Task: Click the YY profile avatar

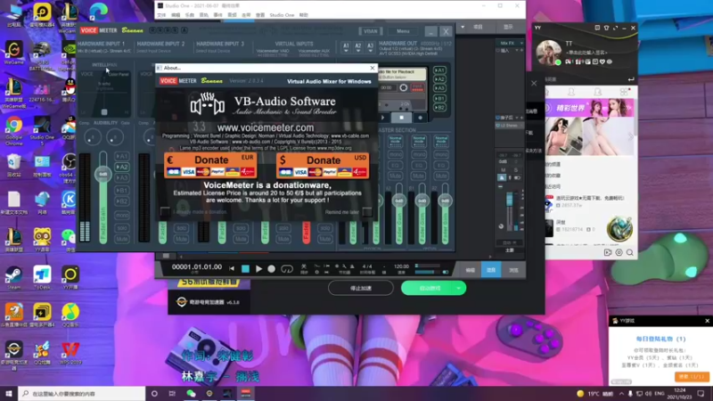Action: [549, 53]
